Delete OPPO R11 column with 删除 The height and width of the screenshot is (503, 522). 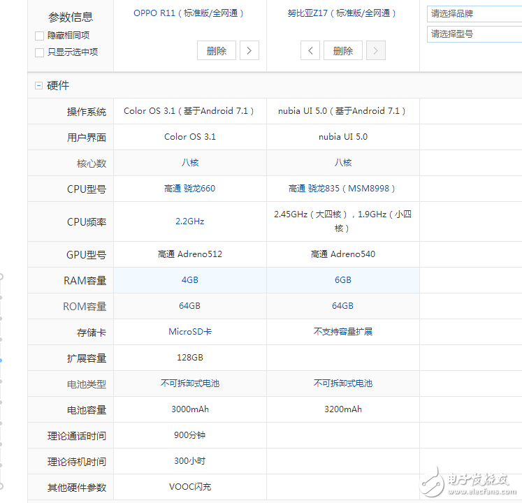(217, 50)
